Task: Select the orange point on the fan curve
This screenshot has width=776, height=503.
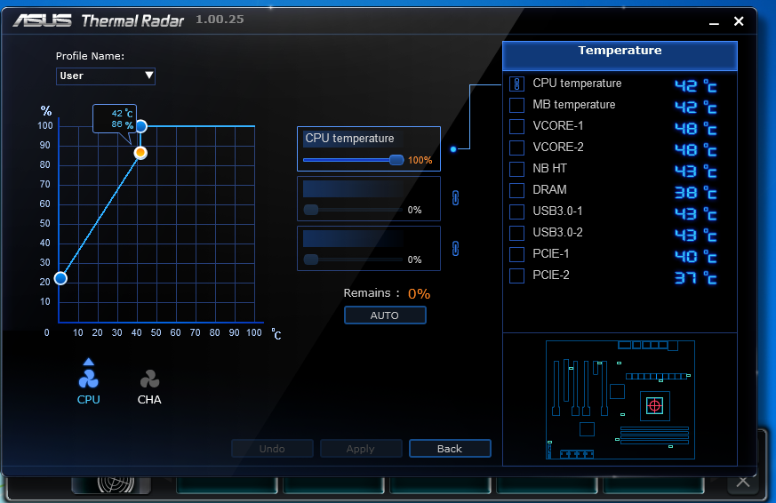Action: (140, 153)
